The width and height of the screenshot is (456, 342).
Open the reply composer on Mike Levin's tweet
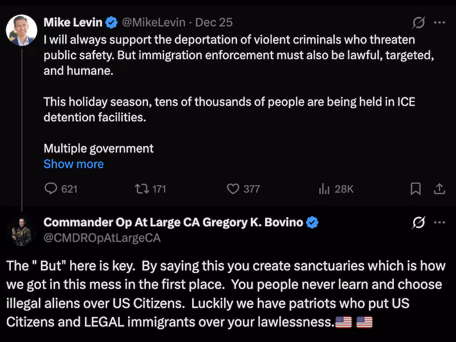click(x=52, y=189)
